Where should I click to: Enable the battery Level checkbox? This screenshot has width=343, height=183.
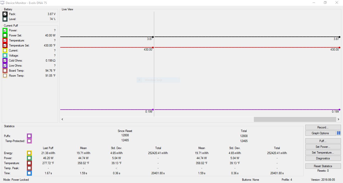pyautogui.click(x=5, y=19)
